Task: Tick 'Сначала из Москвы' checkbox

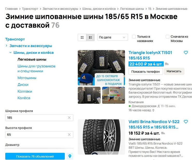Action: [167, 37]
